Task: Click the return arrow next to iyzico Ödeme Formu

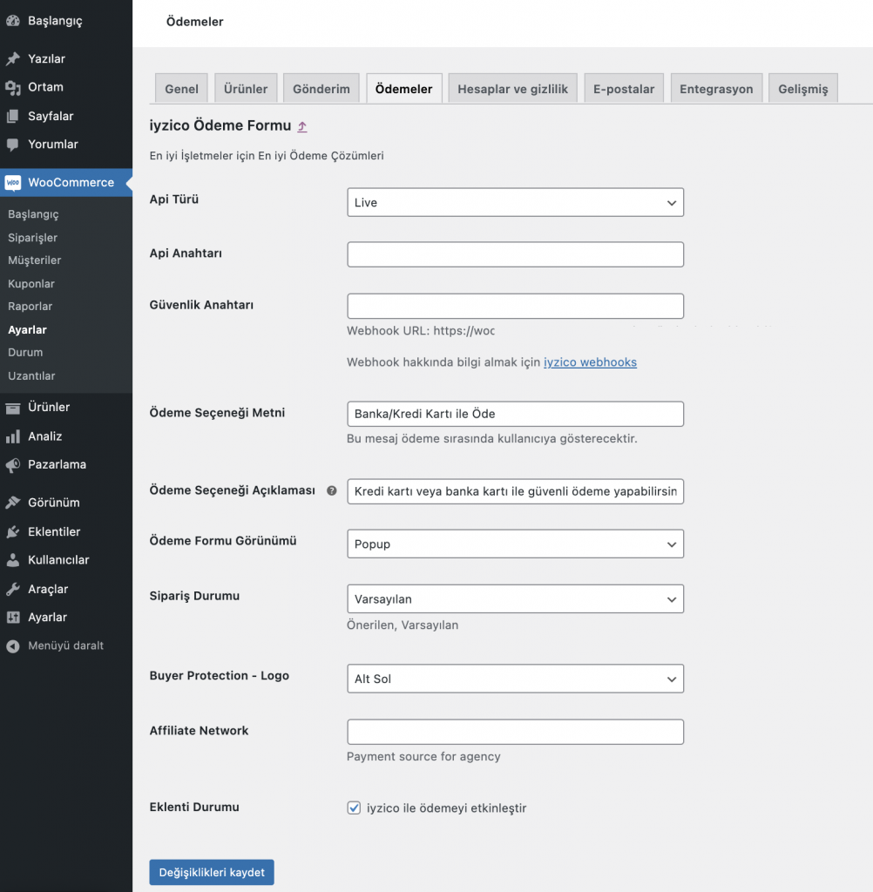Action: (x=302, y=127)
